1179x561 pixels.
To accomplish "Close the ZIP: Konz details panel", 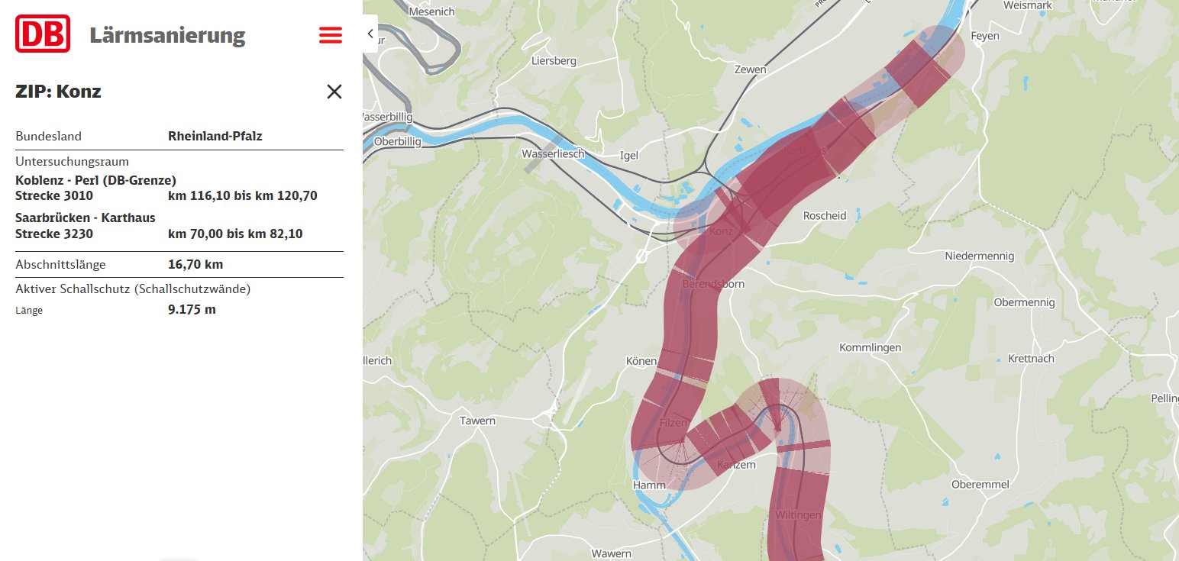I will click(x=334, y=92).
